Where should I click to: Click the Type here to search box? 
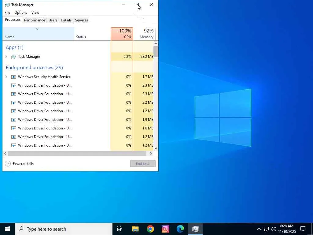pyautogui.click(x=64, y=229)
